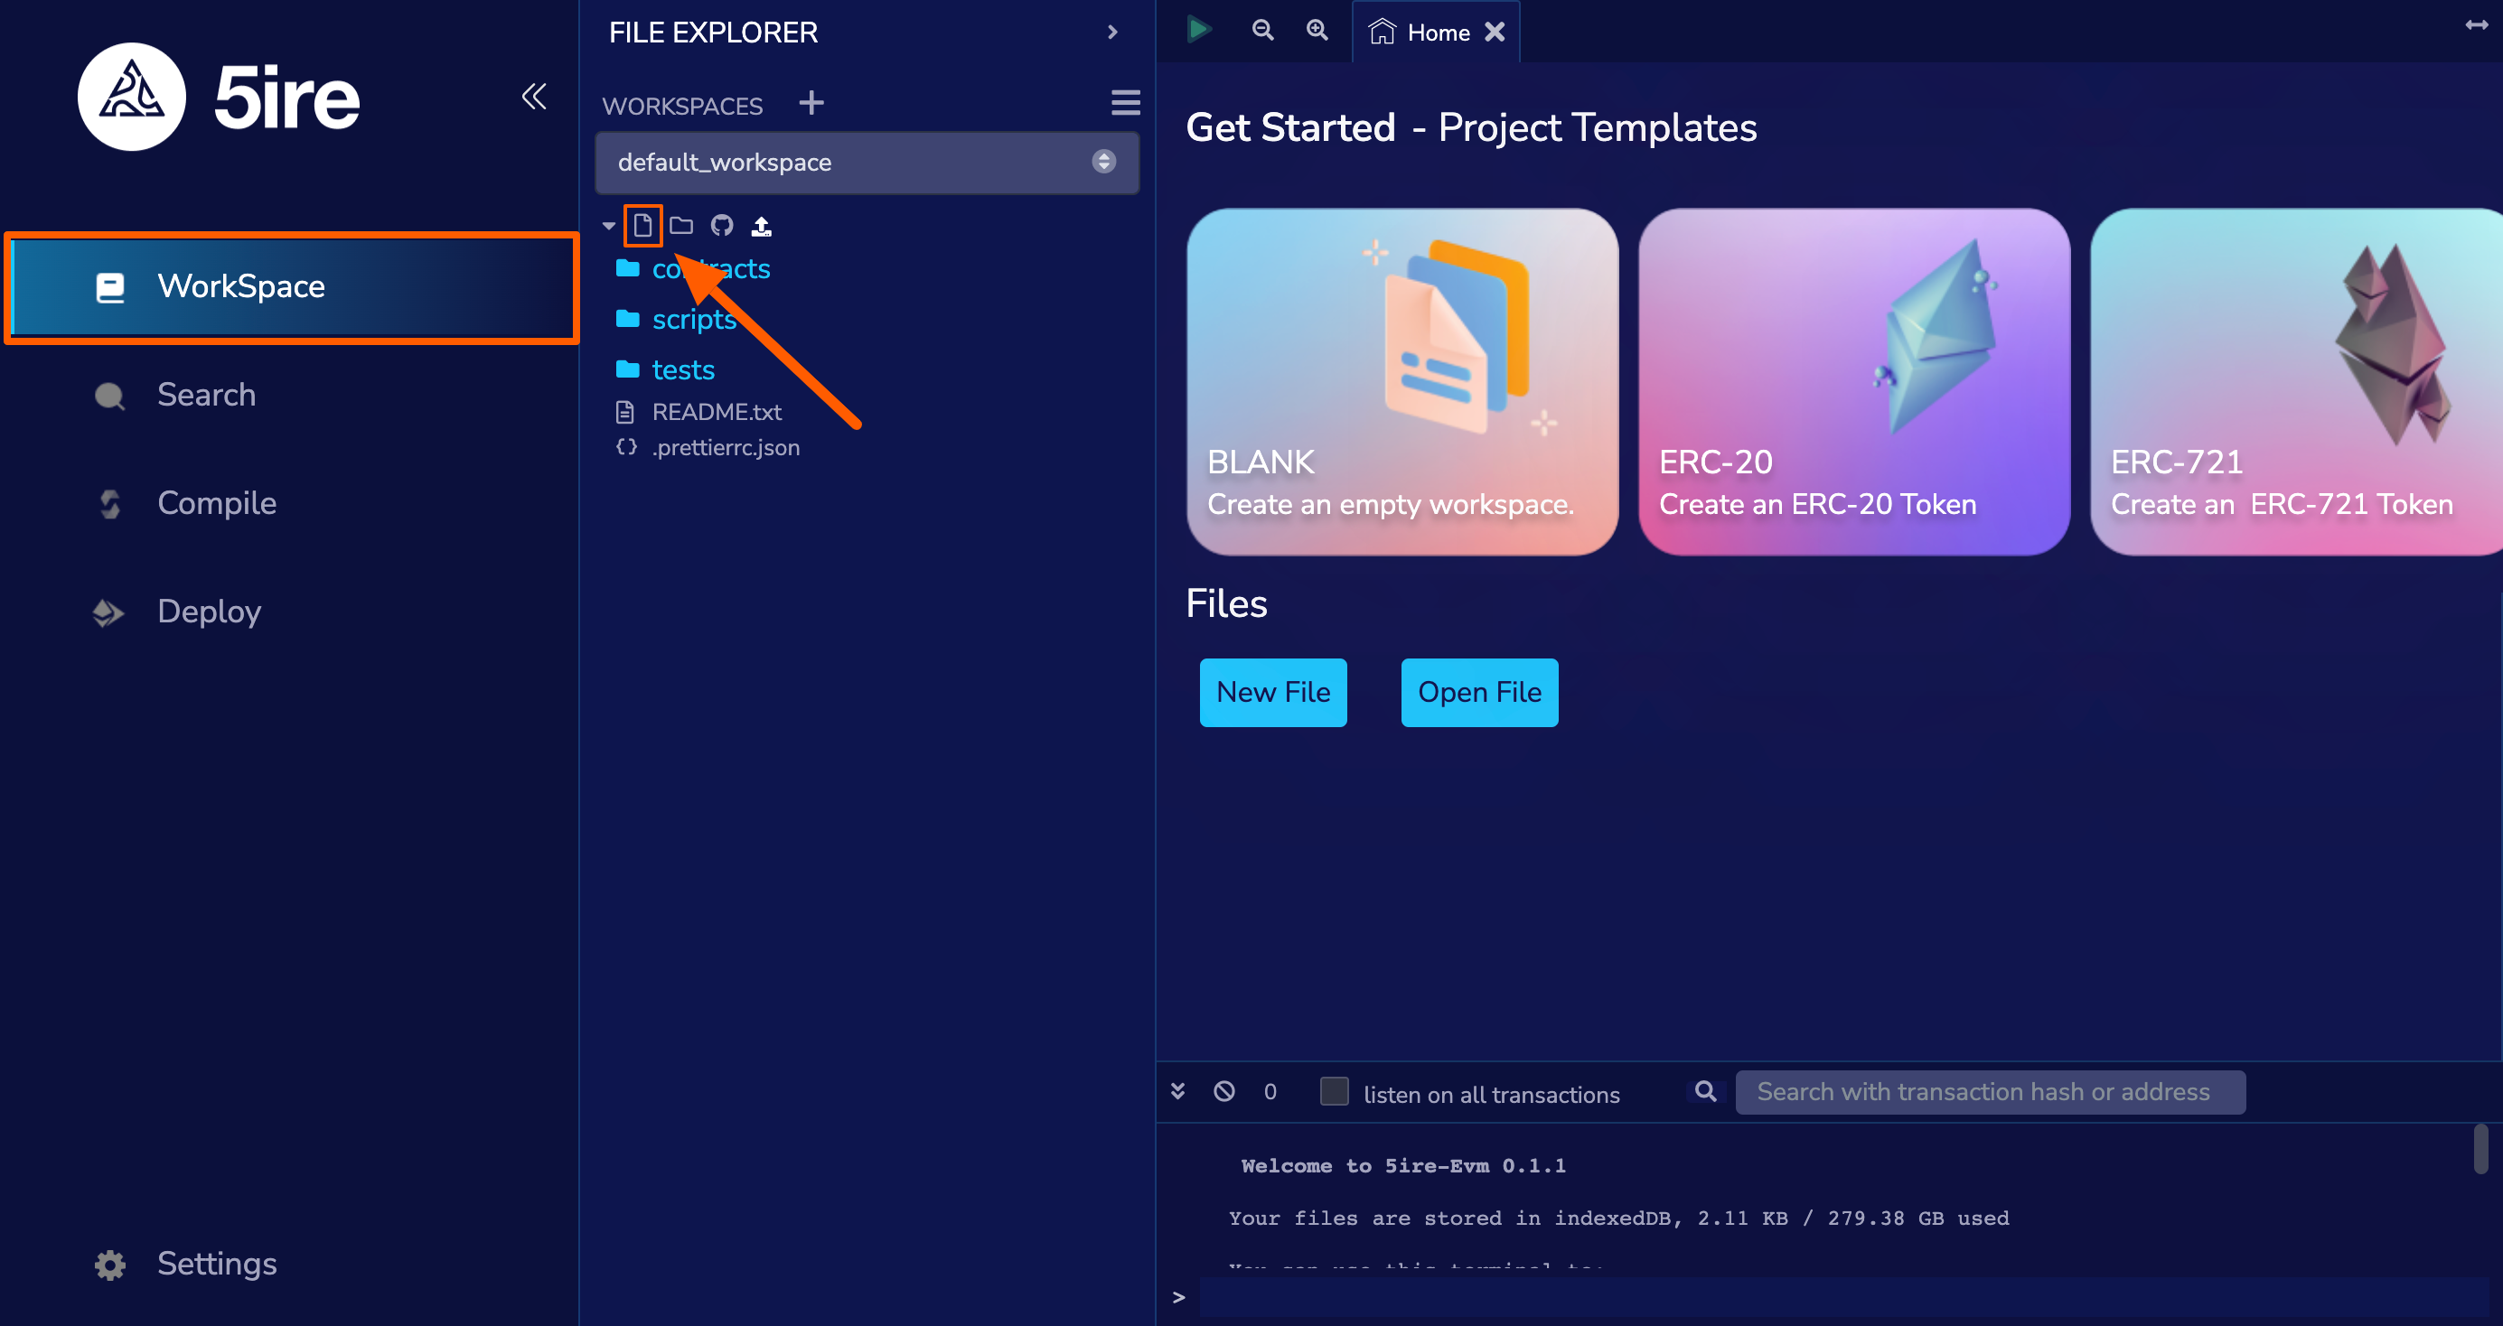Clear the terminal console icon

tap(1224, 1091)
